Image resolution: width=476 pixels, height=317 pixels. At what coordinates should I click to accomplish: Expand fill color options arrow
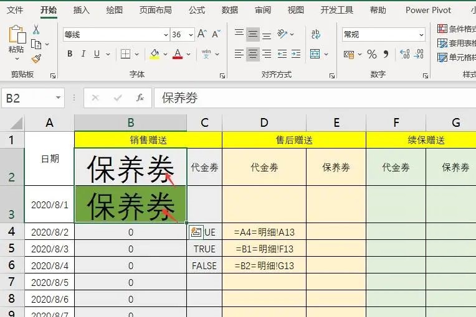click(x=165, y=54)
